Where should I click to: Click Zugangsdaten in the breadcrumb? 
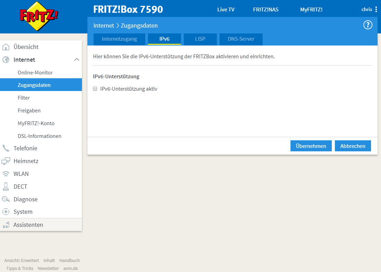139,26
